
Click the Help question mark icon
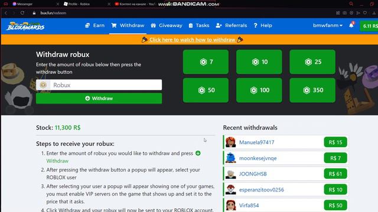tap(256, 25)
